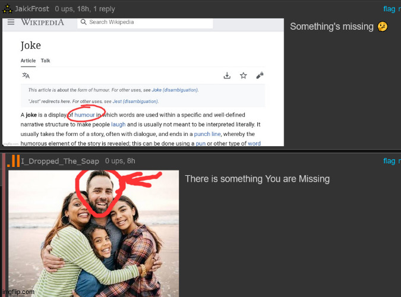Select the Article tab
This screenshot has width=401, height=297.
pyautogui.click(x=28, y=61)
